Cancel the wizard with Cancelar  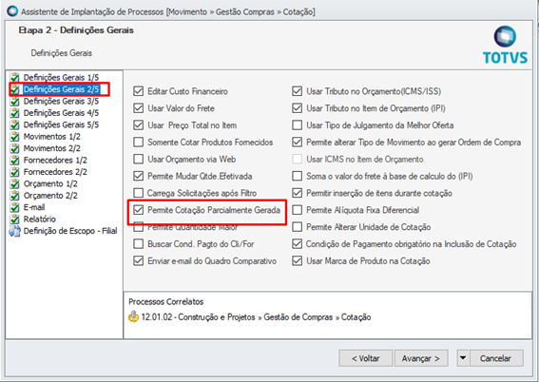click(496, 358)
